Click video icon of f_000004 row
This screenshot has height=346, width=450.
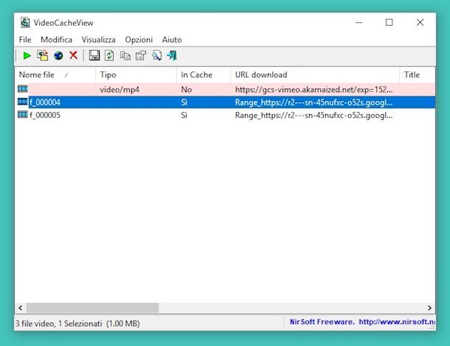(x=23, y=102)
